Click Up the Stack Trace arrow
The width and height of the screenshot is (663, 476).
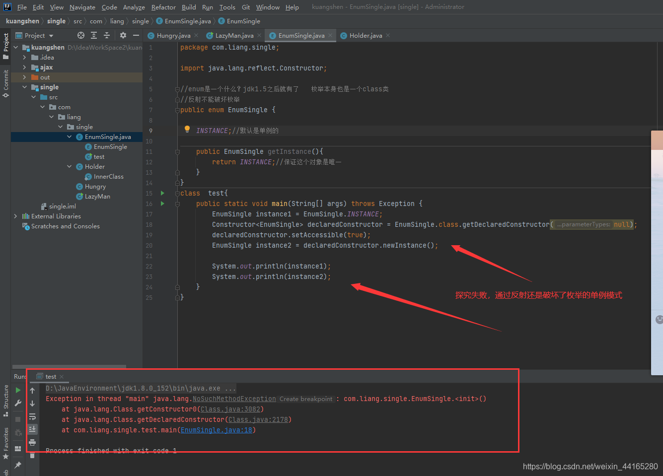click(32, 391)
